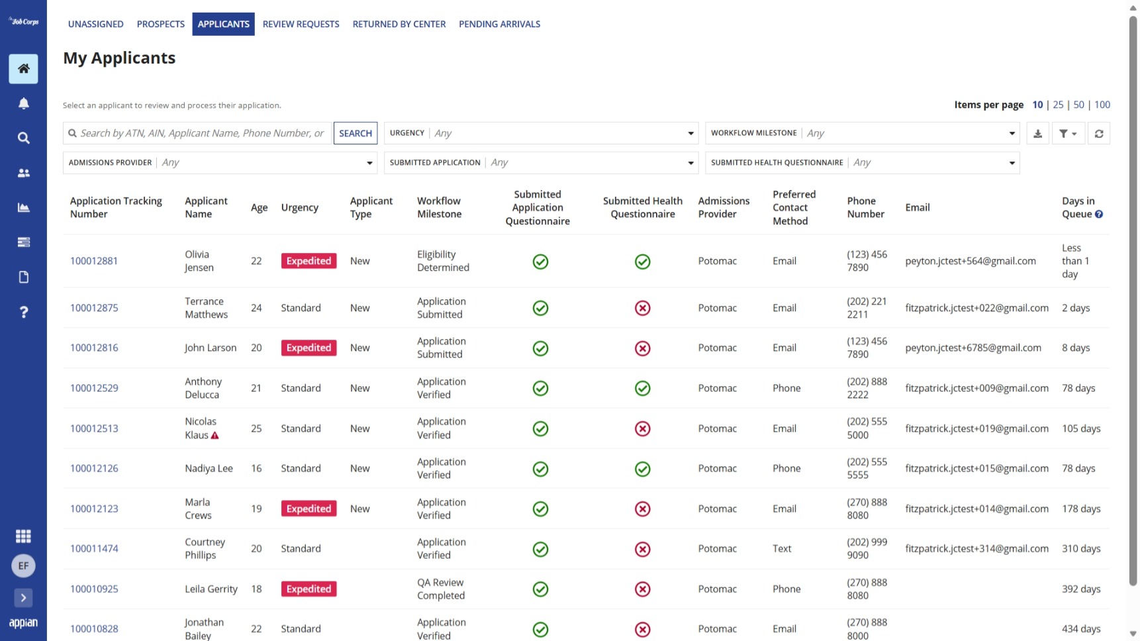Click the export download grid icon
The image size is (1140, 641).
pyautogui.click(x=1037, y=134)
